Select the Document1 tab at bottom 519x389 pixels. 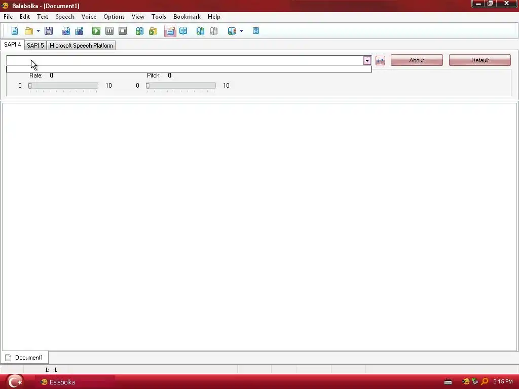point(24,358)
